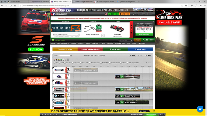Image resolution: width=207 pixels, height=116 pixels.
Task: Click the green RACE NOW button
Action: [x=148, y=40]
